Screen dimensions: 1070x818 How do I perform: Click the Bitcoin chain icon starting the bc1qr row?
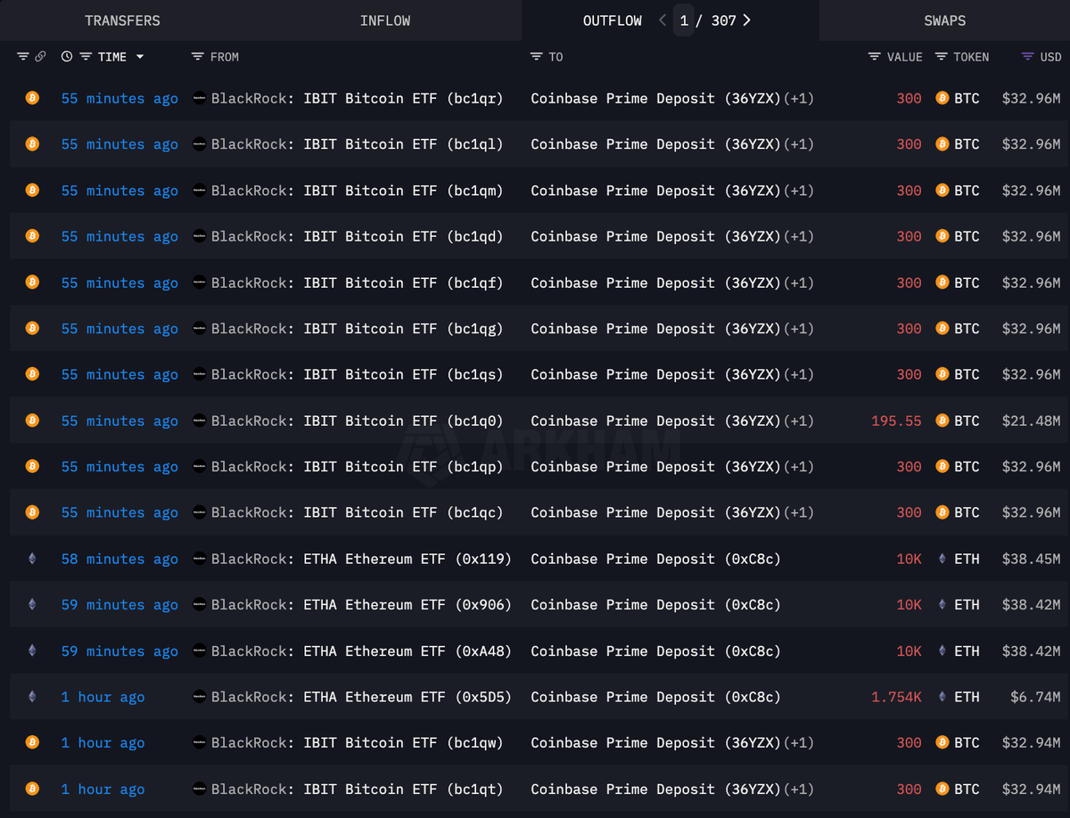click(x=32, y=98)
